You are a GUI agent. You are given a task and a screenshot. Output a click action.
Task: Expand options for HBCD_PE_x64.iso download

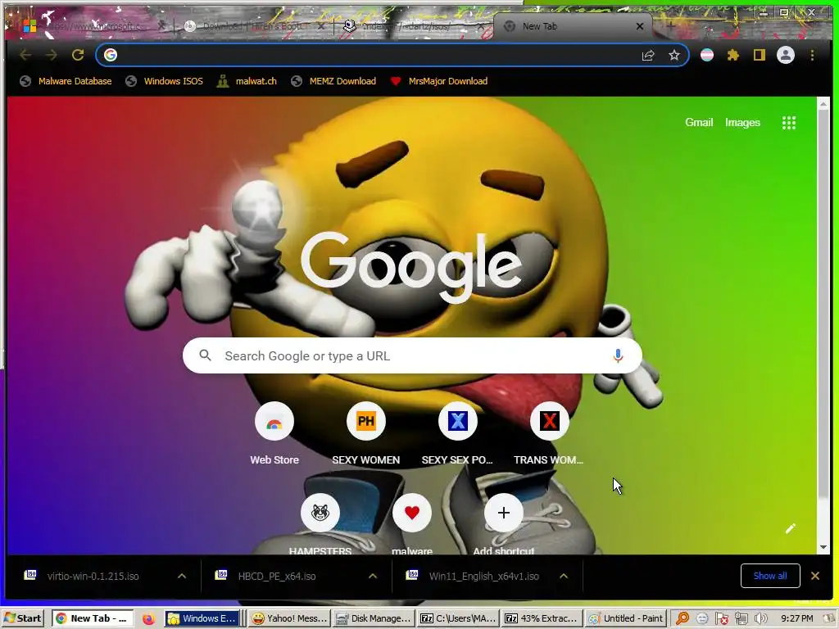tap(373, 576)
